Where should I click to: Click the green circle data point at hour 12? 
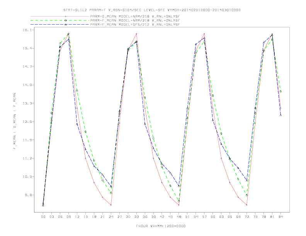coord(77,91)
